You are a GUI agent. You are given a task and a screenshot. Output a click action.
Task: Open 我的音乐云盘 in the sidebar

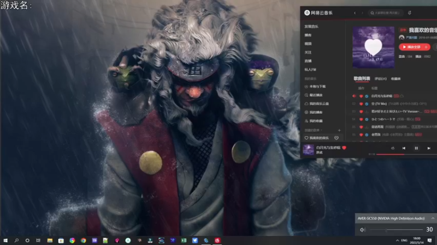pos(317,103)
